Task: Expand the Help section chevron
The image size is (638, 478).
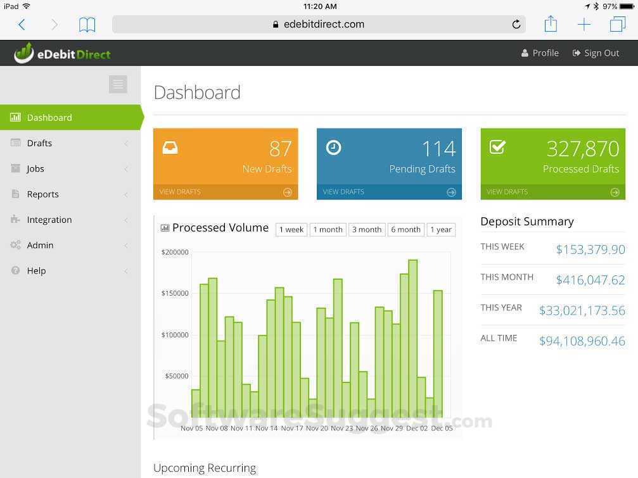Action: coord(125,270)
